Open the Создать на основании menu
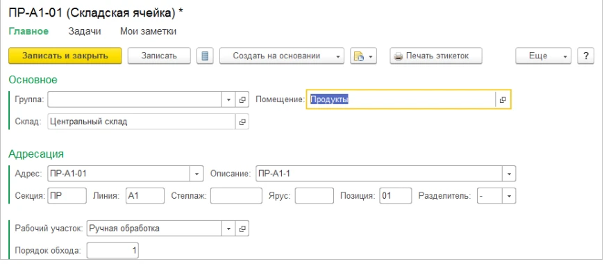 [282, 56]
